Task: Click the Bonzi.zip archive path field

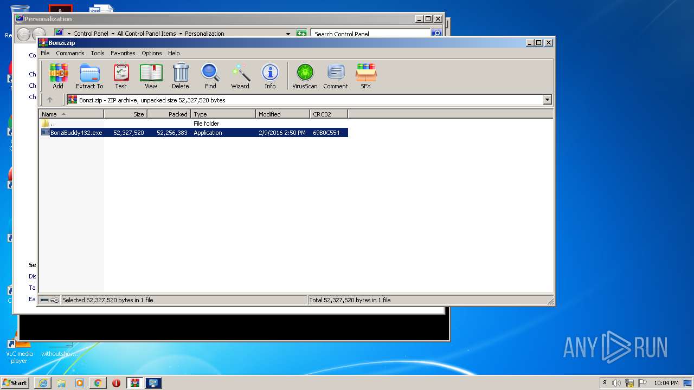Action: pos(305,100)
